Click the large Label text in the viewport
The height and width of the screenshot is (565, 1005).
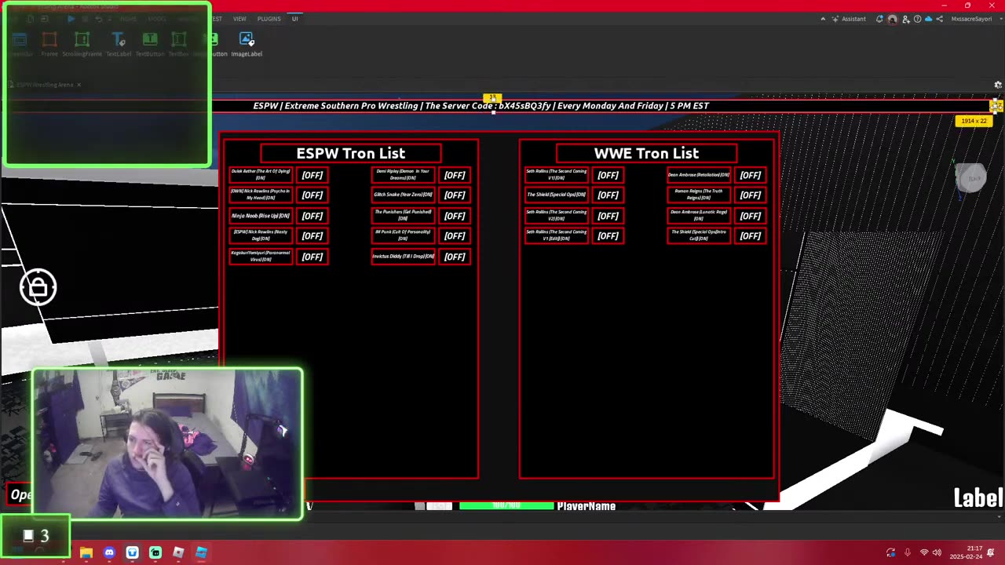point(978,498)
